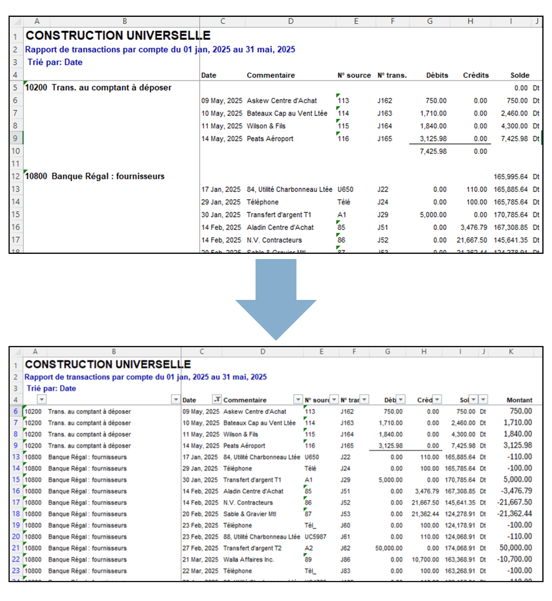Click the 7,425.98 debit total in row 10
Image resolution: width=552 pixels, height=601 pixels.
tap(433, 151)
